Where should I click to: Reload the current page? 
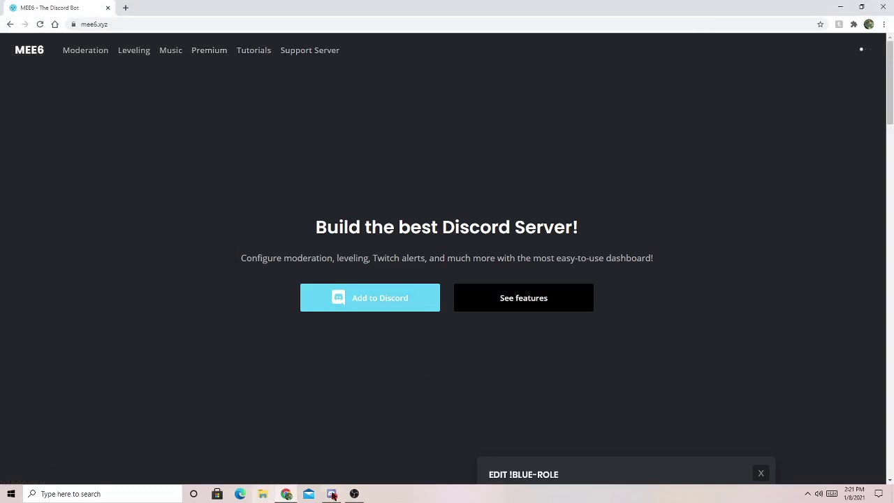(x=40, y=24)
